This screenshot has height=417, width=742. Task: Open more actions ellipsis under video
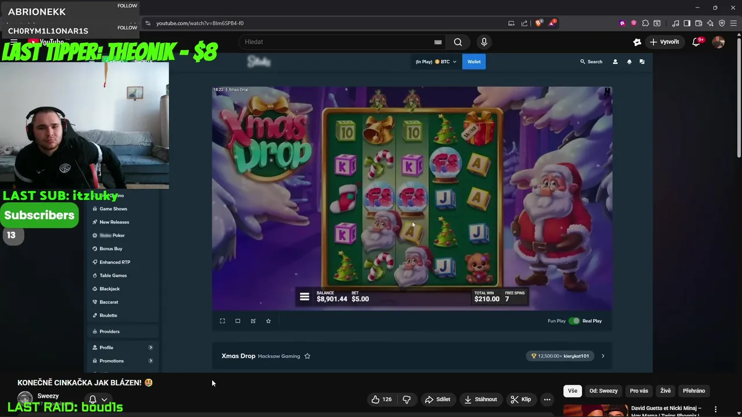[547, 399]
